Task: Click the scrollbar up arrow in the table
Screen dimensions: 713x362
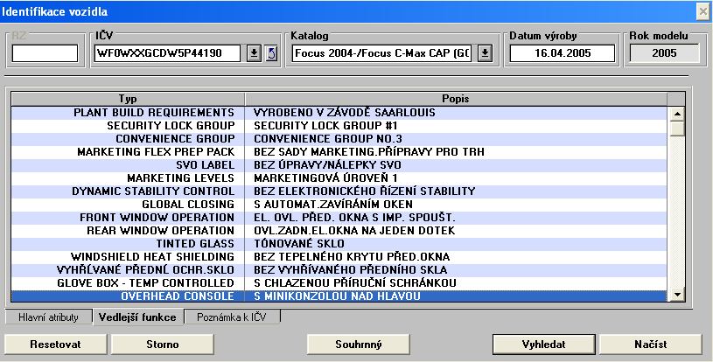Action: 676,113
